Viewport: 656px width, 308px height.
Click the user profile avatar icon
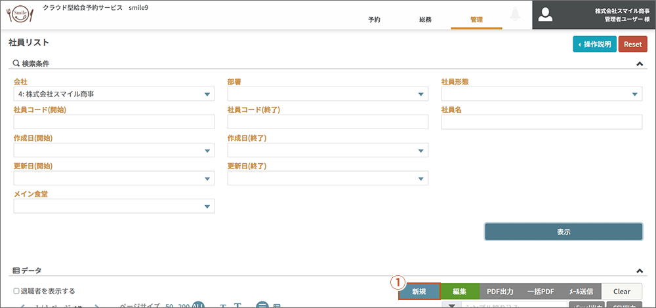551,14
